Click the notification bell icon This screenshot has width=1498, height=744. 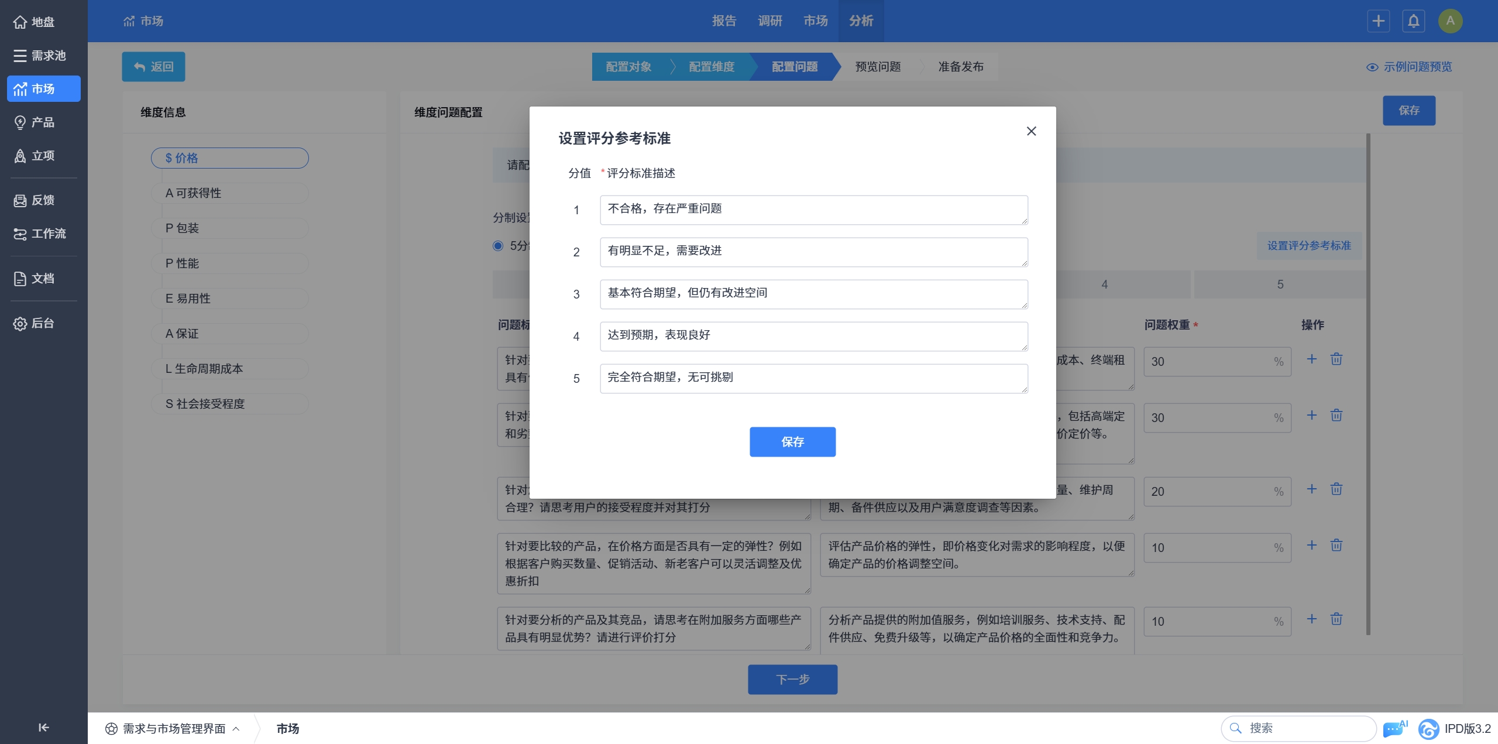click(x=1413, y=22)
